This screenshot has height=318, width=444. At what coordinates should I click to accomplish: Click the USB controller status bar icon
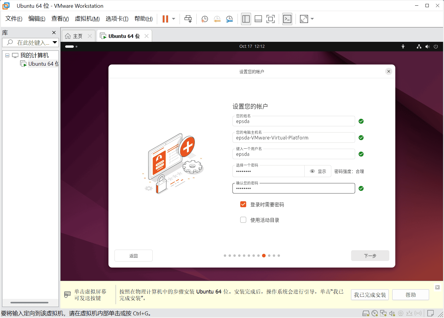pyautogui.click(x=409, y=313)
